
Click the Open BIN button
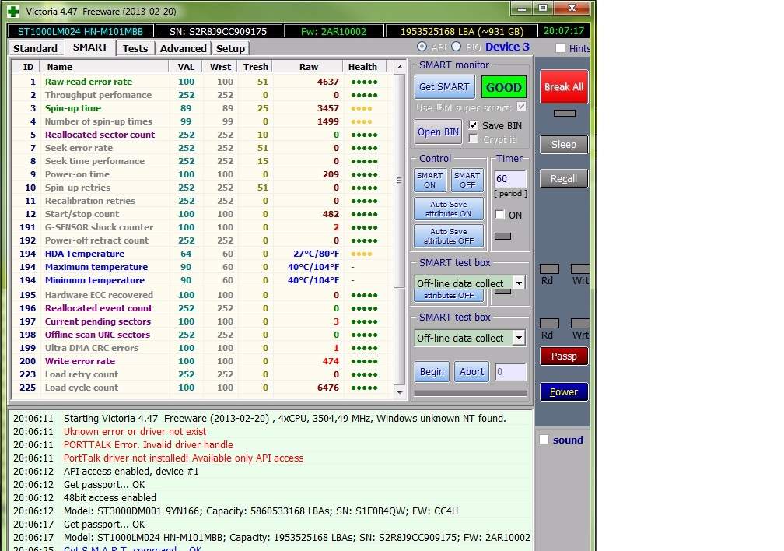point(438,132)
